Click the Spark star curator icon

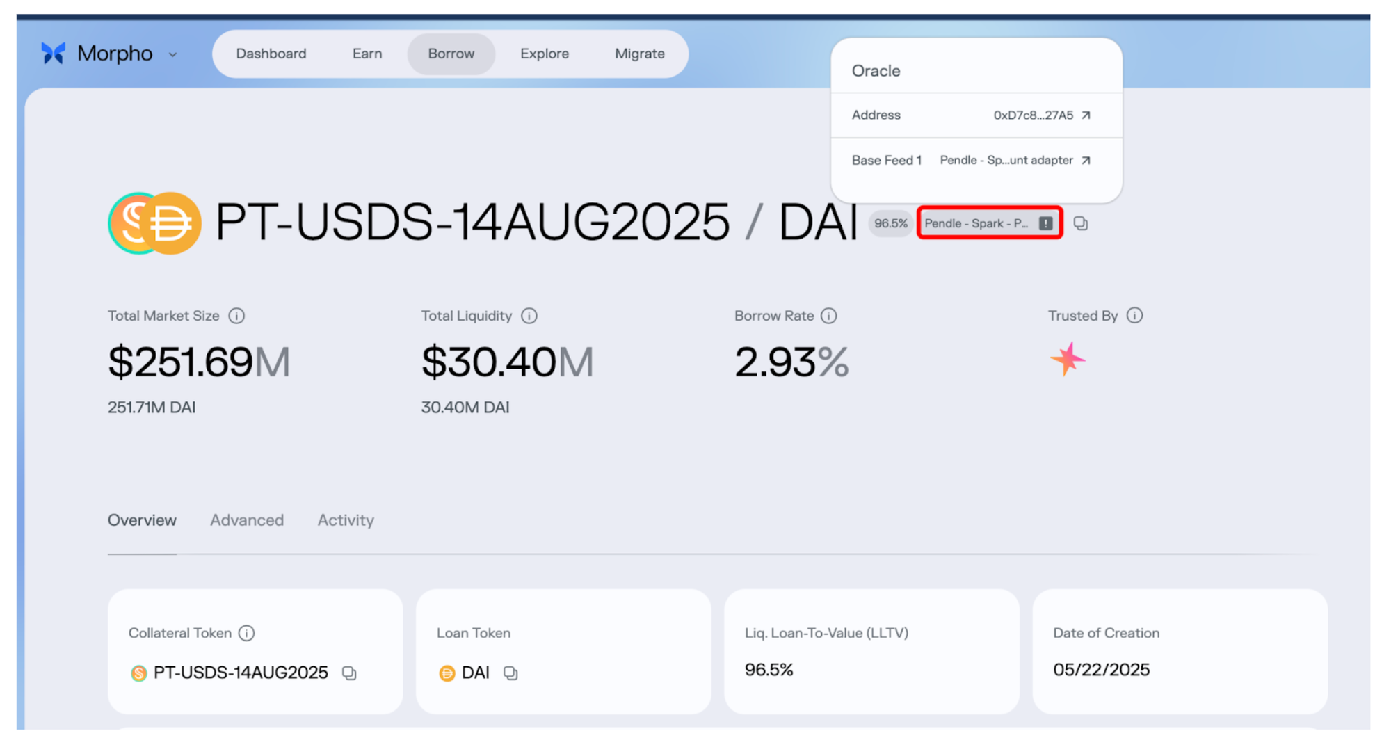click(1067, 360)
